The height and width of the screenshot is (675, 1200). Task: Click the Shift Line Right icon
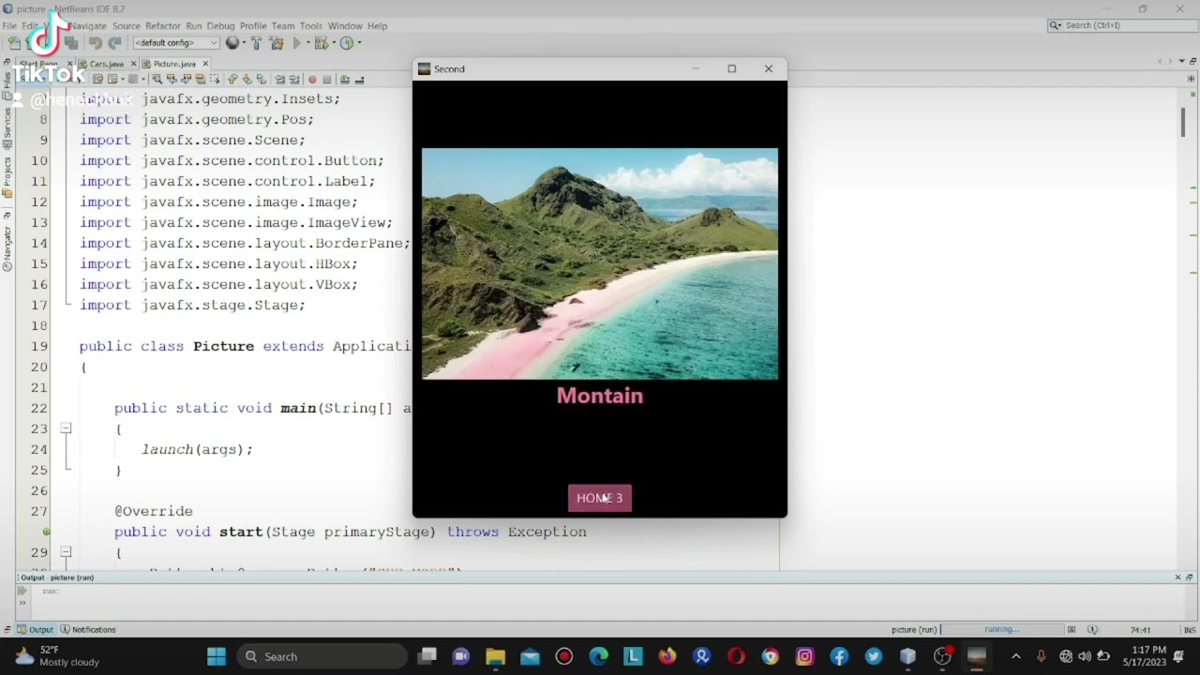(x=293, y=80)
